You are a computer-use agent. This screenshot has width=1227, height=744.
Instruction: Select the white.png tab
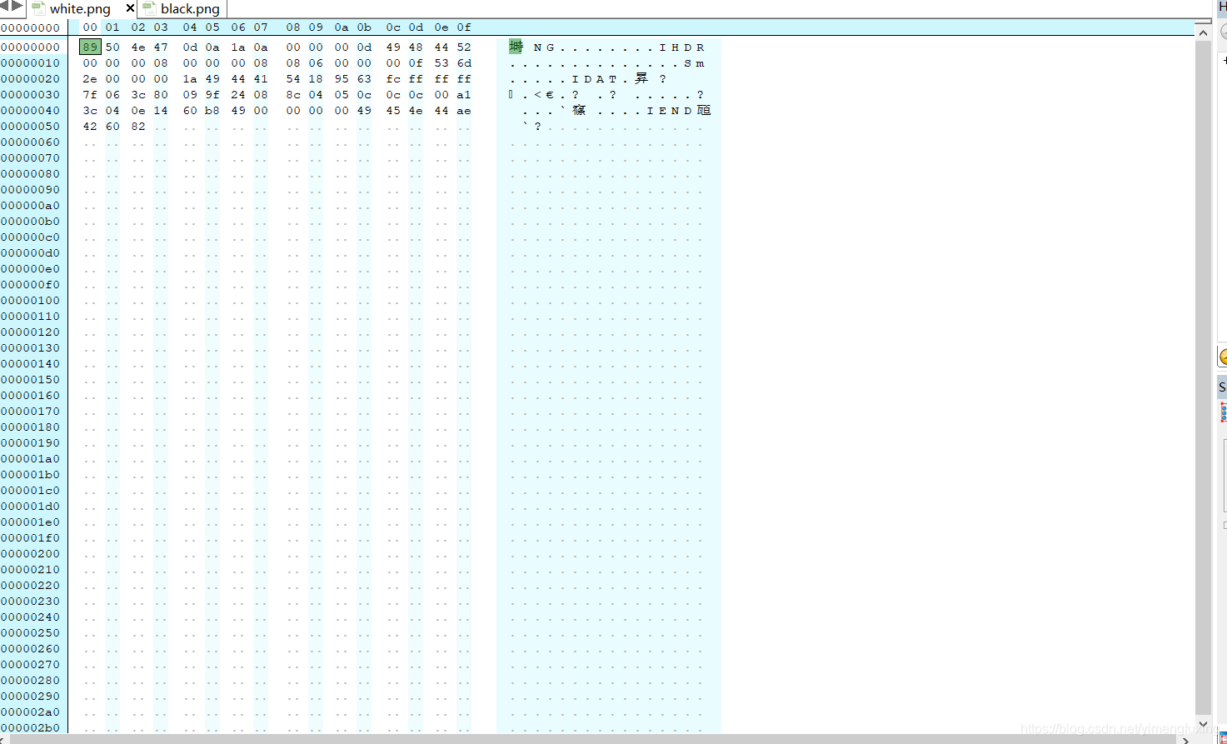click(x=80, y=9)
